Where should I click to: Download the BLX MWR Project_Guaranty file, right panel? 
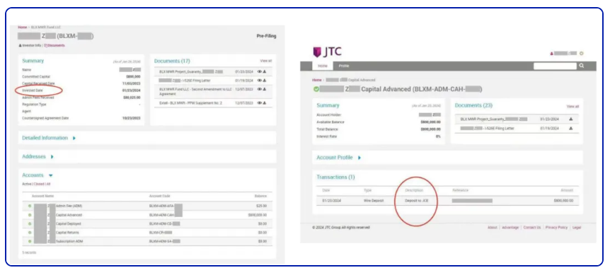570,119
